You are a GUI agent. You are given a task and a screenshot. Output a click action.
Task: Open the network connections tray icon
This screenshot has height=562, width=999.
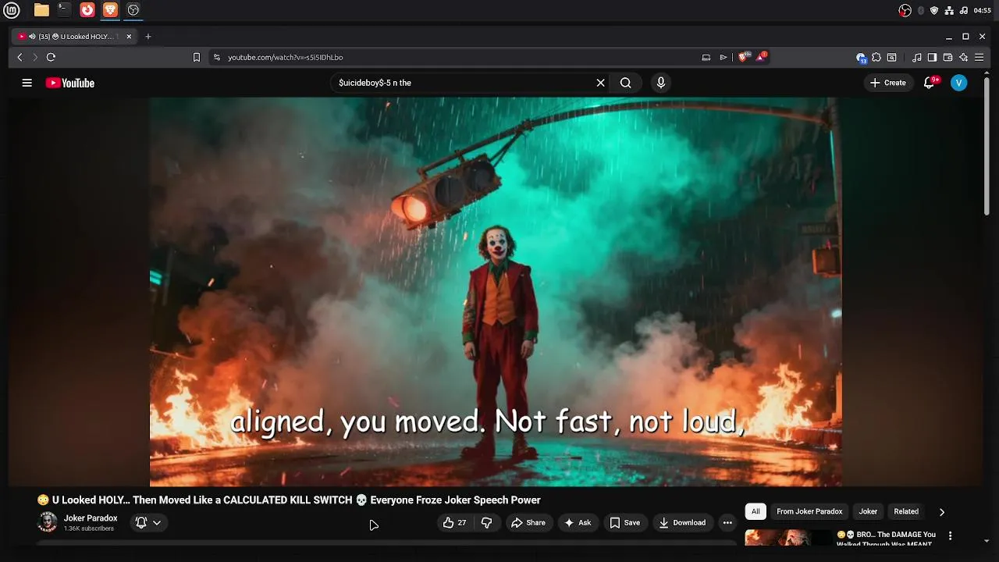click(949, 10)
